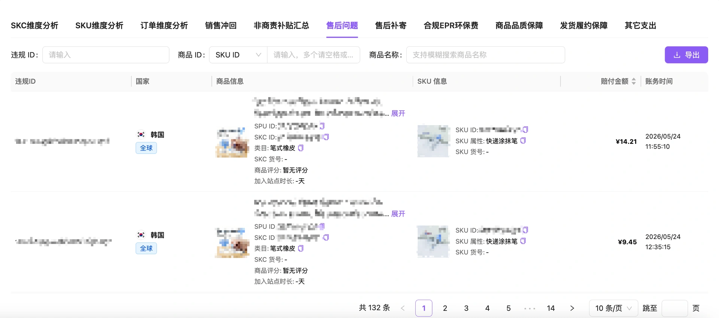The width and height of the screenshot is (719, 318).
Task: Click the pagination ellipsis to jump ahead
Action: [530, 308]
